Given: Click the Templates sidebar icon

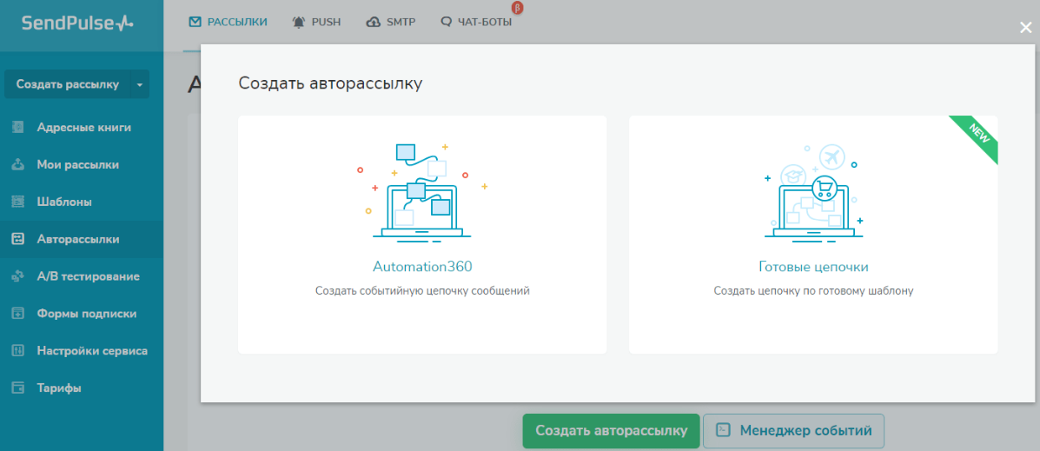Looking at the screenshot, I should (x=17, y=202).
